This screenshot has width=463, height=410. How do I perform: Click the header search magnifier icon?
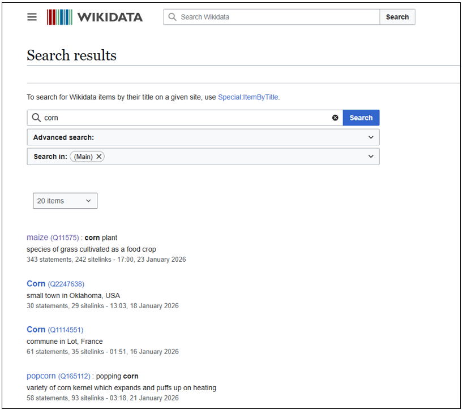point(173,17)
